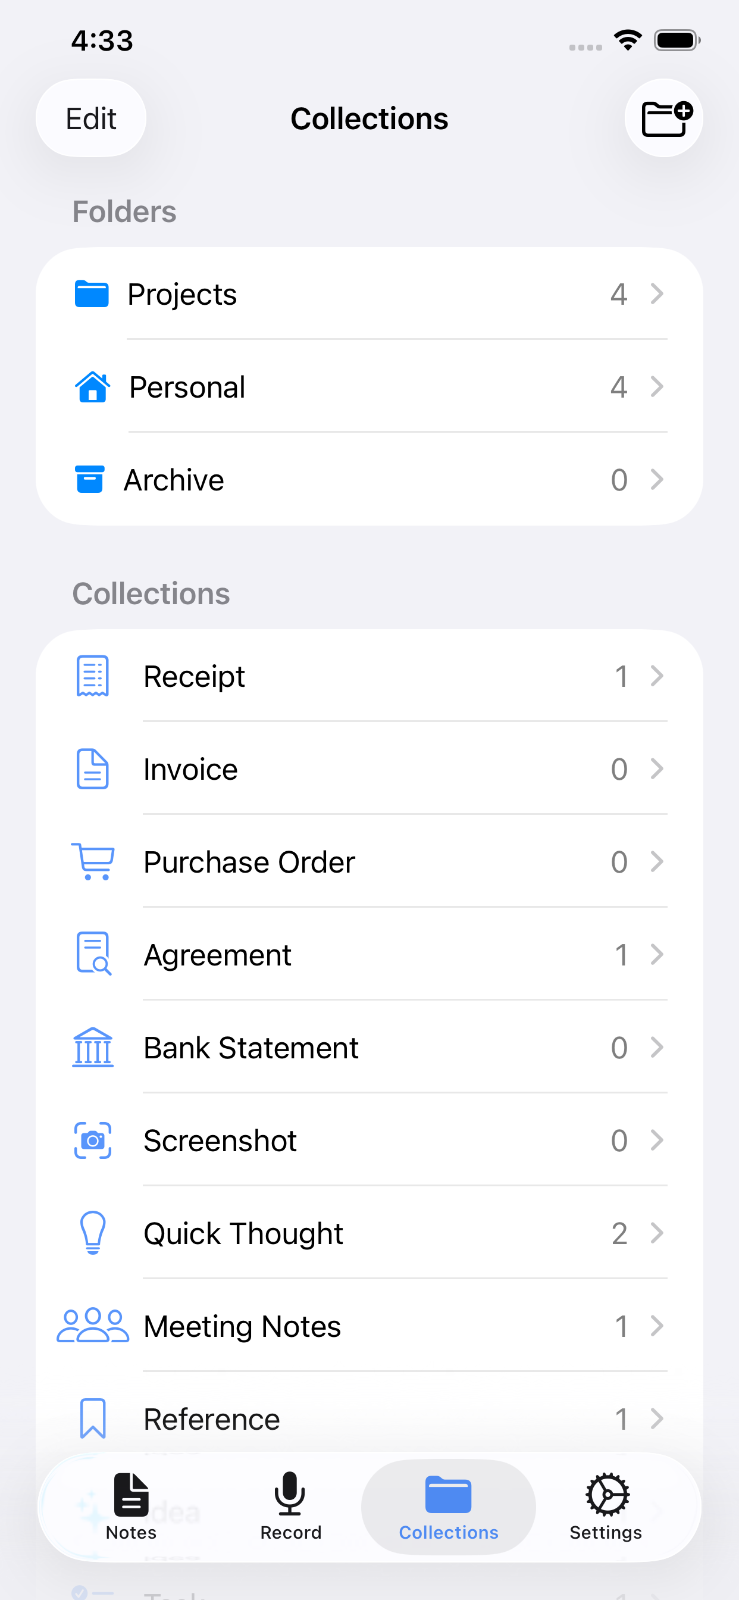Click the Personal house icon
Image resolution: width=739 pixels, height=1600 pixels.
[x=93, y=387]
